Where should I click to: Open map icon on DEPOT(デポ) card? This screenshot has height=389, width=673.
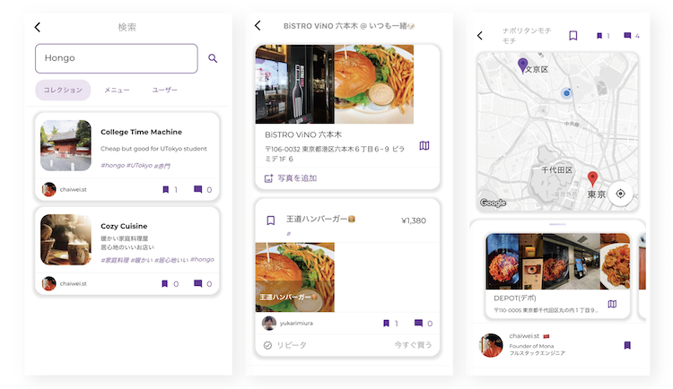[x=612, y=304]
